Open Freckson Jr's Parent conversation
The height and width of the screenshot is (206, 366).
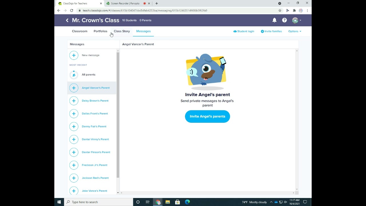point(94,165)
